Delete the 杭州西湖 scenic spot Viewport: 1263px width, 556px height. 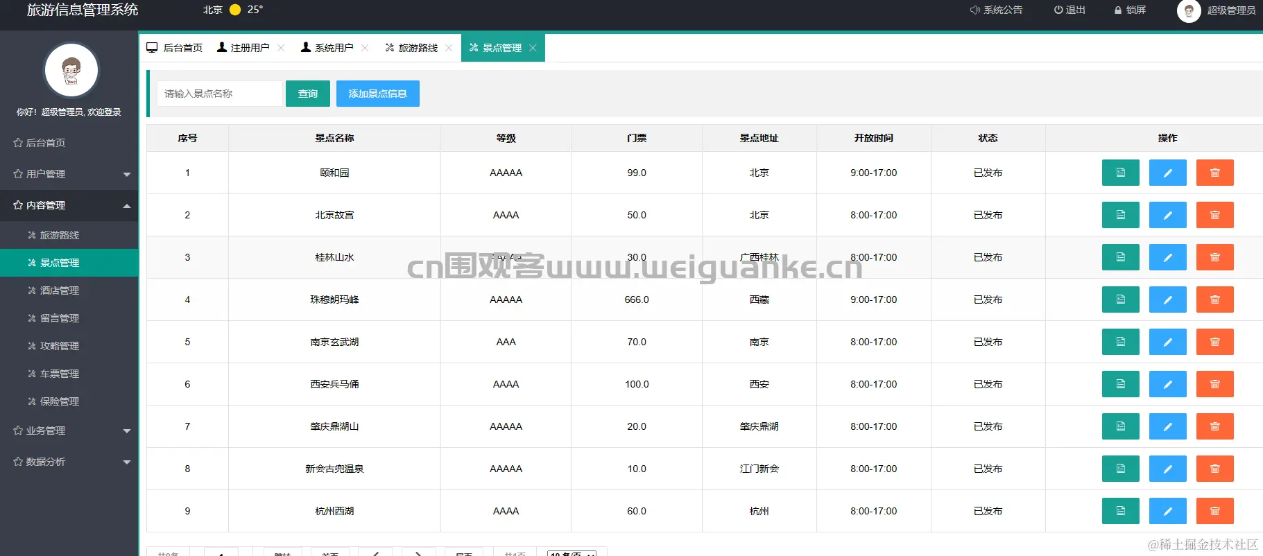point(1214,511)
